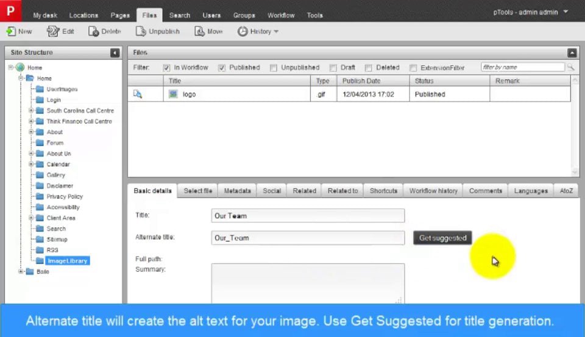Enable the Unpublished filter checkbox
Viewport: 585px width, 337px height.
(274, 68)
